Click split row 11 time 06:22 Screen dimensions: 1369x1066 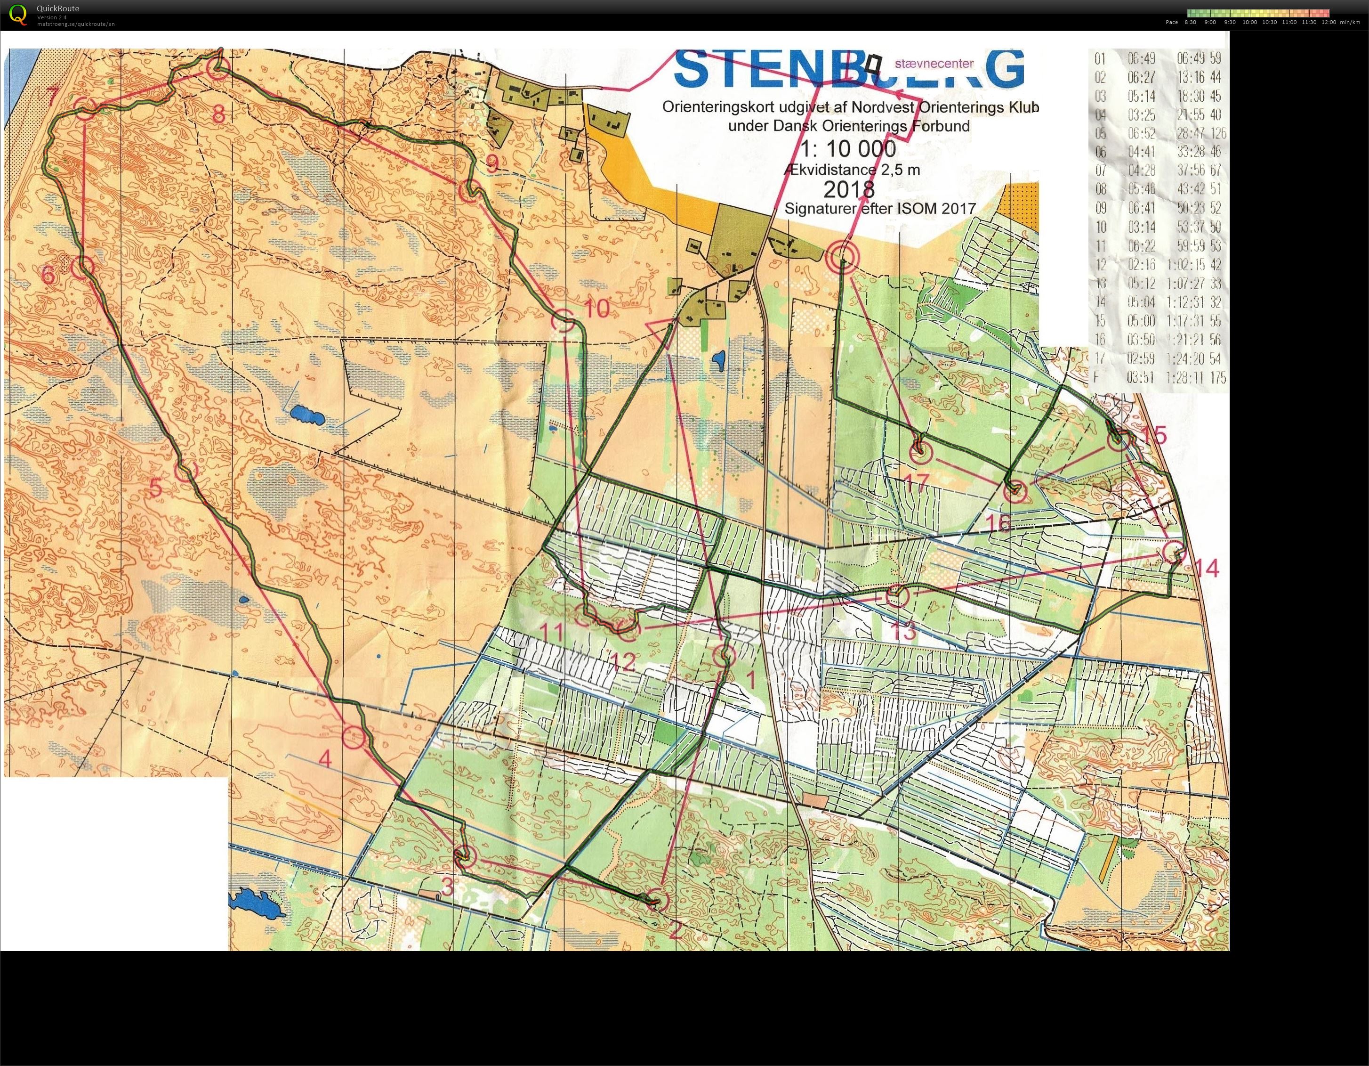point(1141,246)
